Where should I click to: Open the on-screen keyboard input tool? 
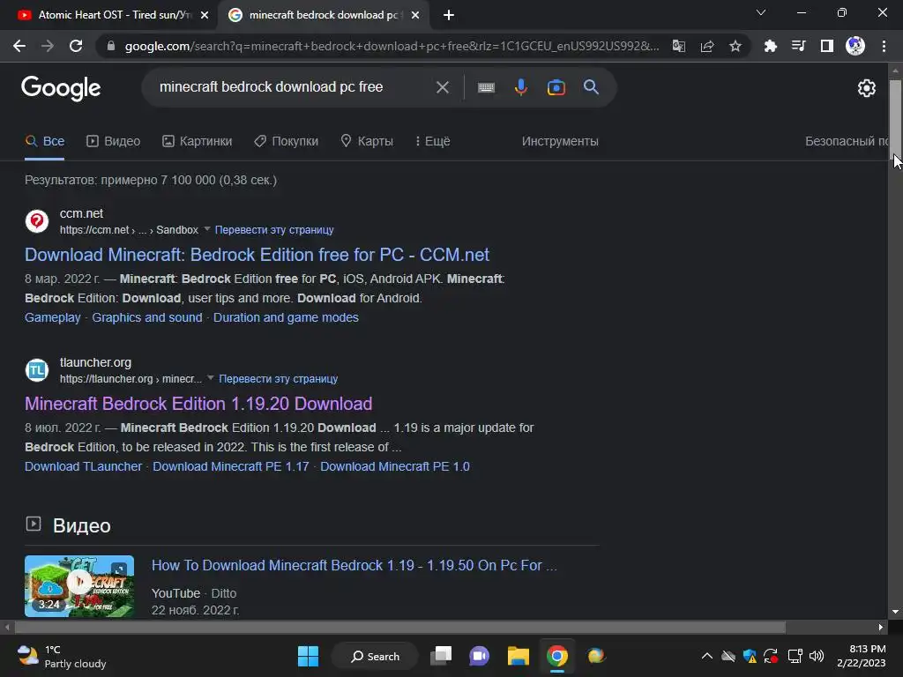coord(486,87)
